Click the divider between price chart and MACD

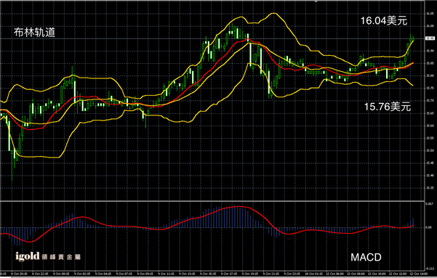212,200
